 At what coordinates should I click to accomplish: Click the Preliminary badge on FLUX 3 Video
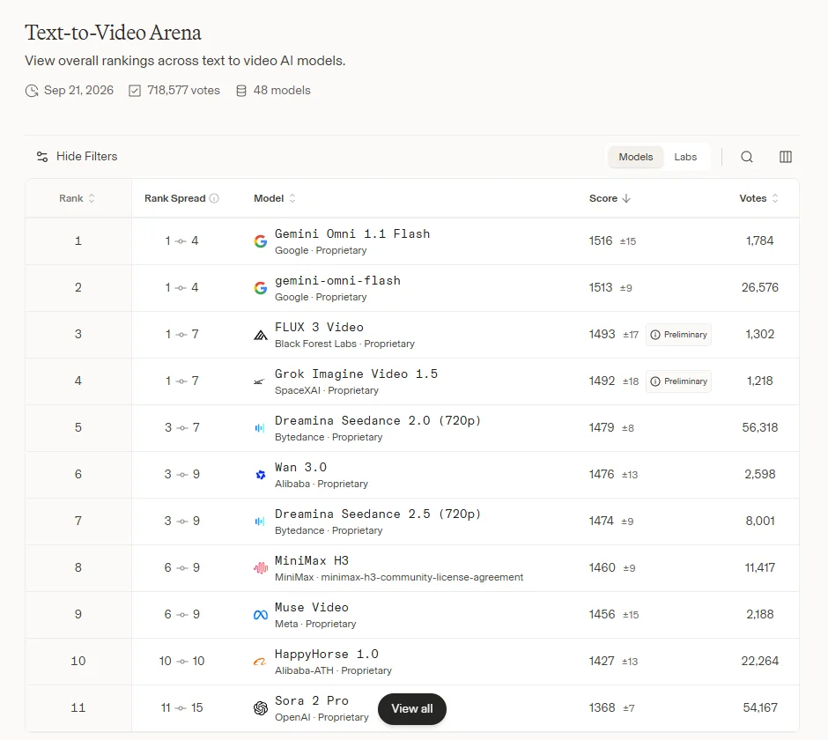point(678,335)
